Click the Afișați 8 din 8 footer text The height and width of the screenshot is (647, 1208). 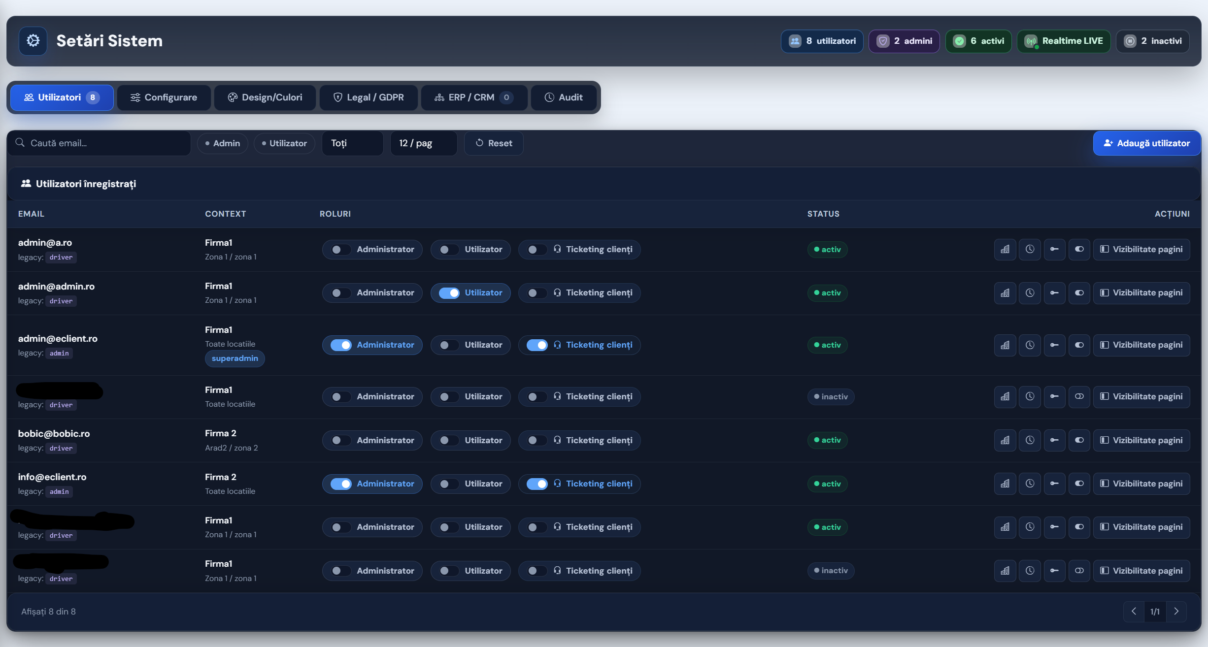(48, 612)
